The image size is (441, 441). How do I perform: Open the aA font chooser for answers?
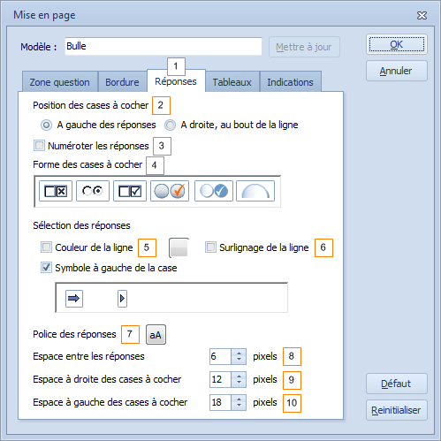click(156, 335)
